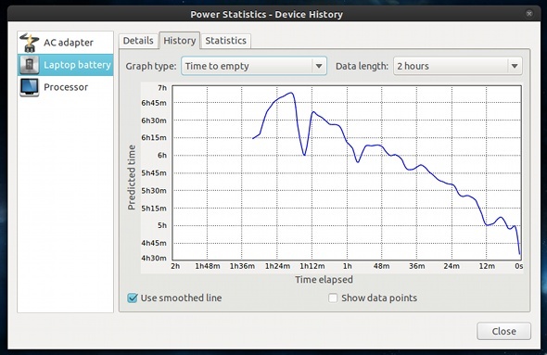Screen dimensions: 547x355
Task: Click the Processor monitor icon
Action: (30, 87)
